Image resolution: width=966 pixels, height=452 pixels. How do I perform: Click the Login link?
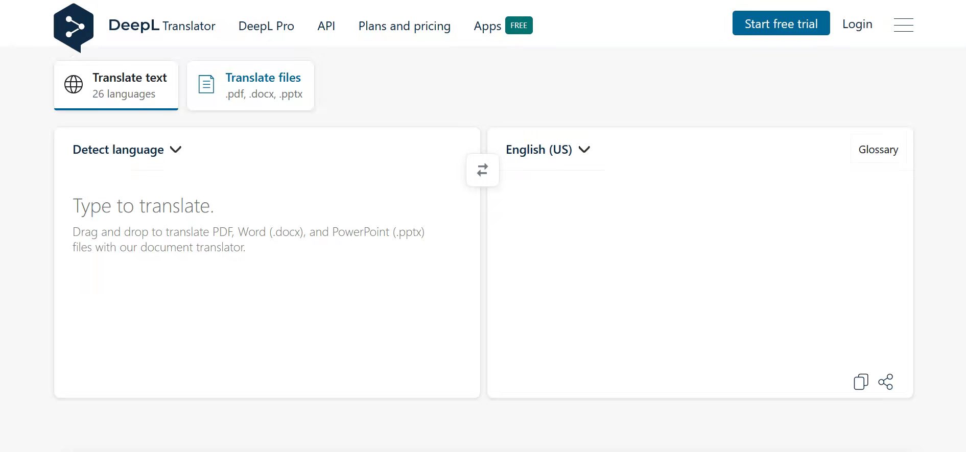(857, 24)
